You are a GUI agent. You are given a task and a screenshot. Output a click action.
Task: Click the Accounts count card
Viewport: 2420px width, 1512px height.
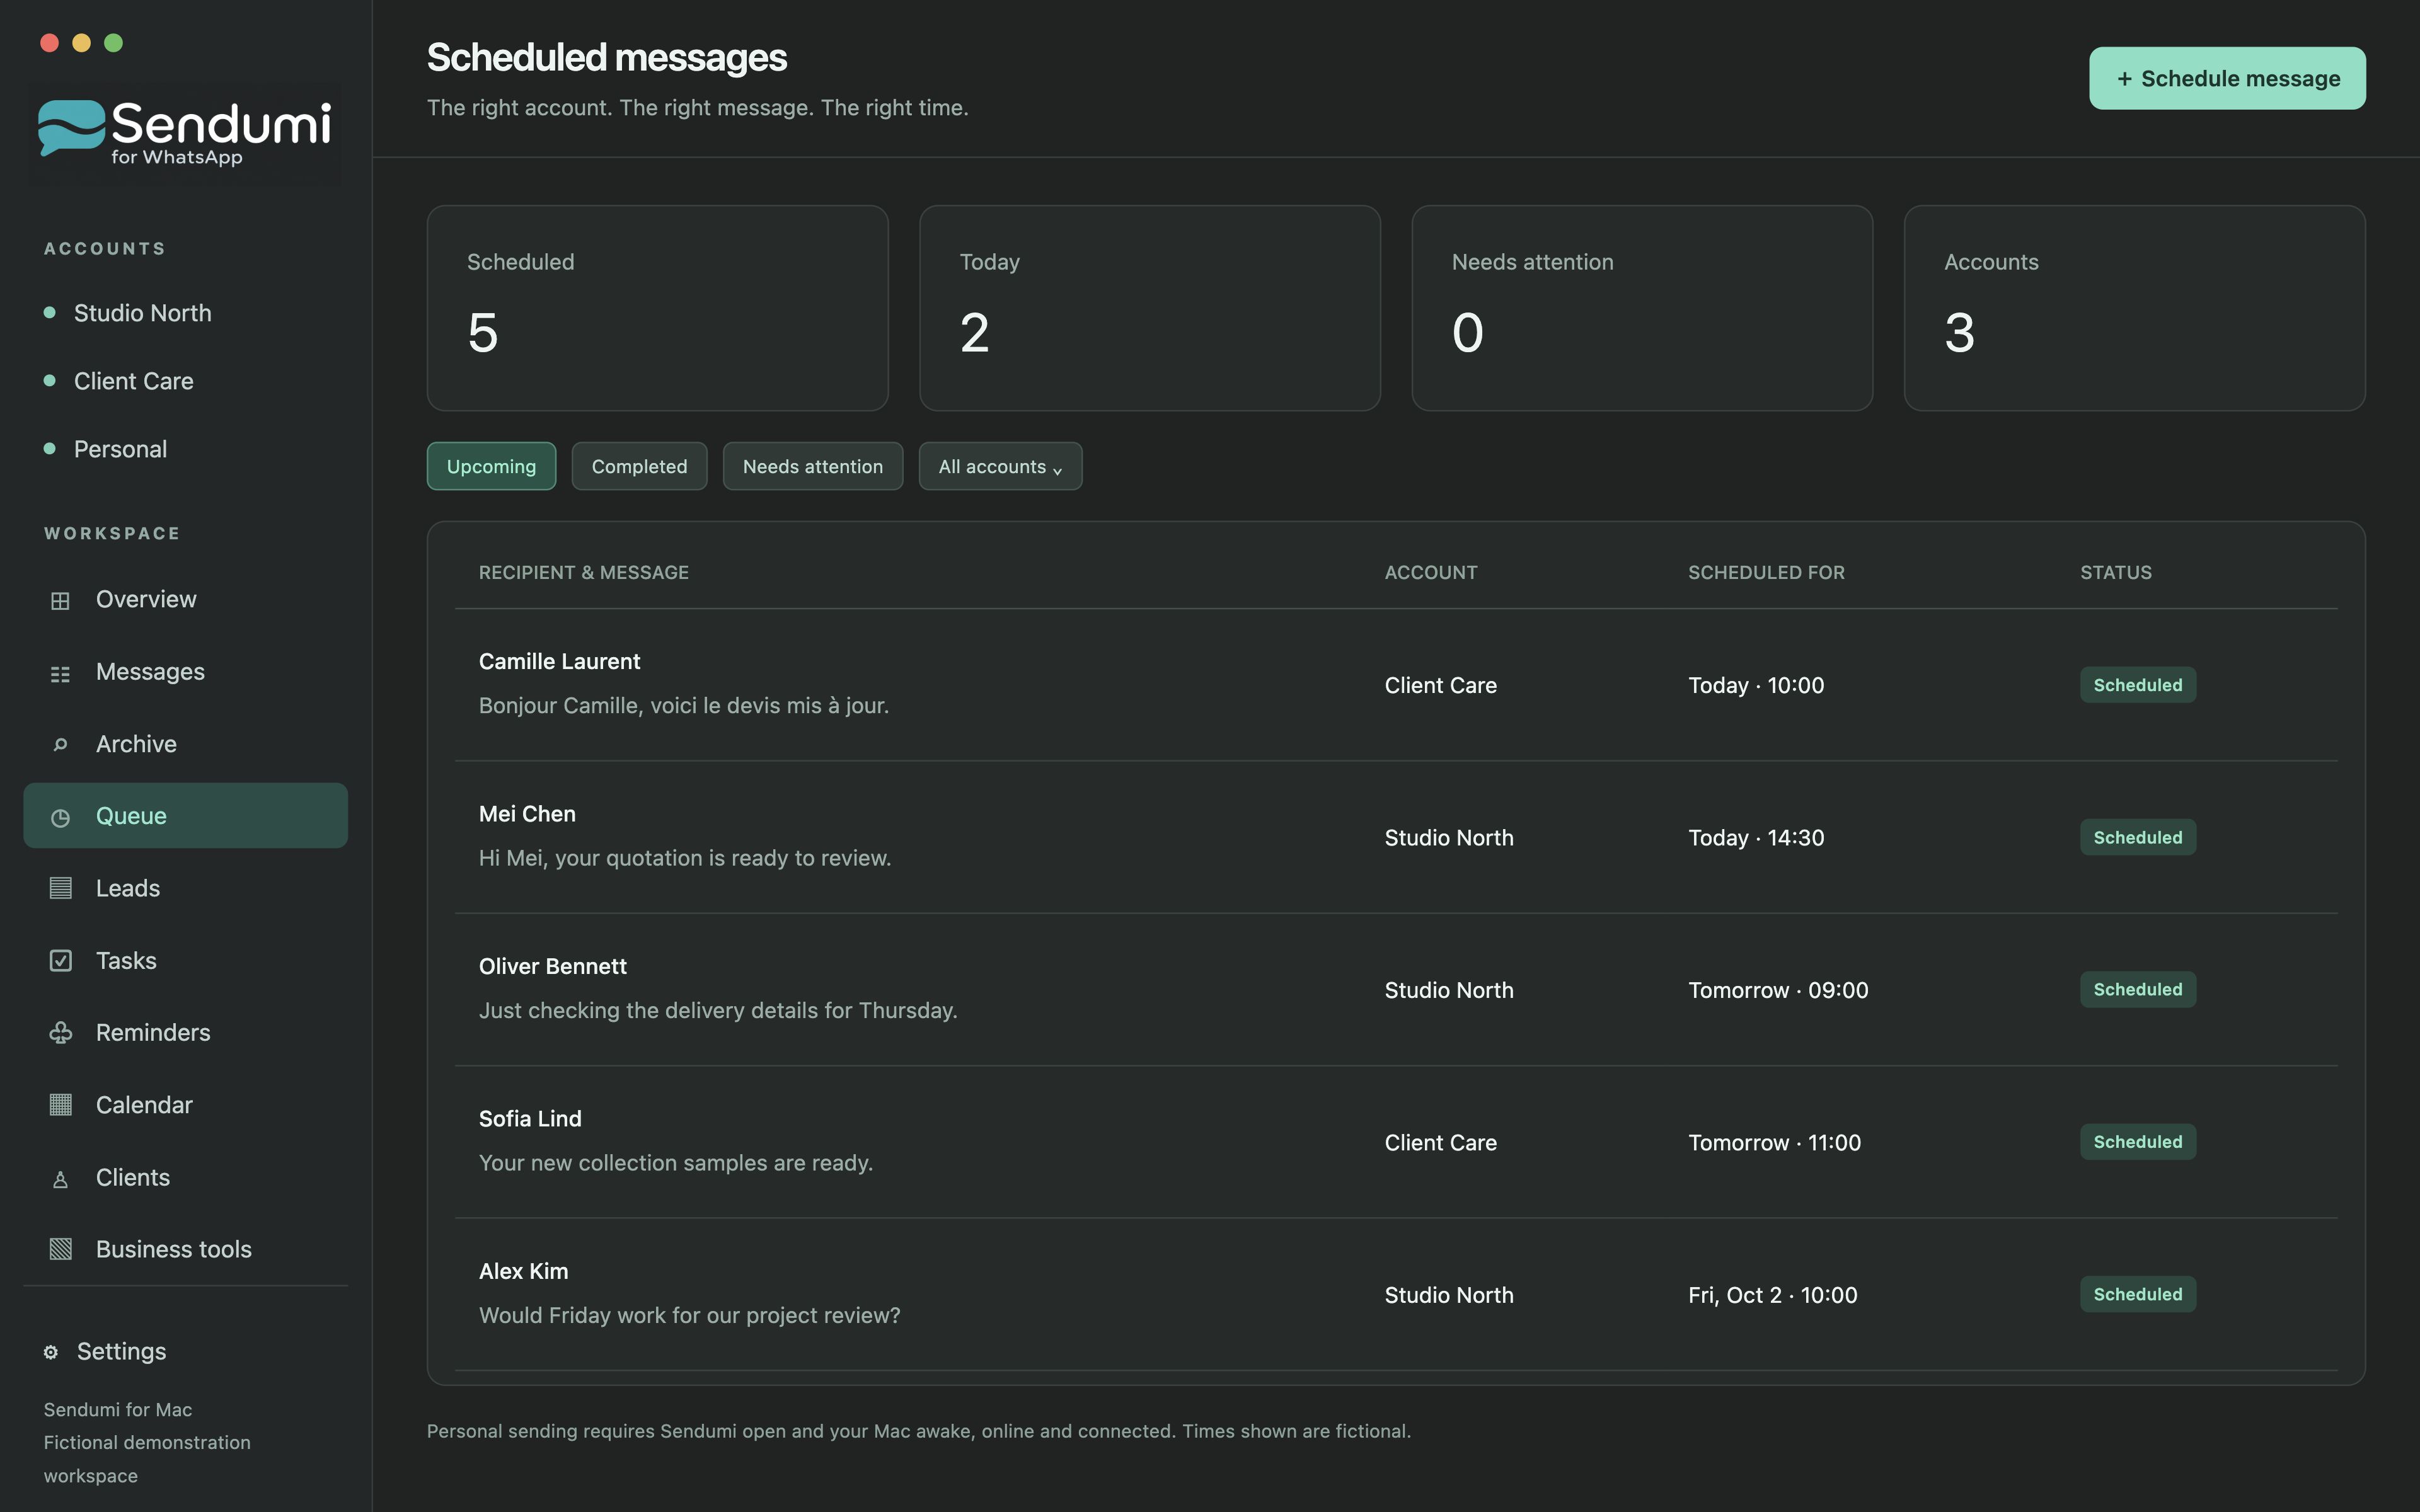click(x=2135, y=308)
